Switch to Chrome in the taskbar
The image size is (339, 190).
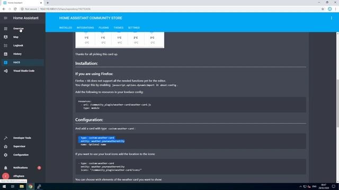point(30,186)
